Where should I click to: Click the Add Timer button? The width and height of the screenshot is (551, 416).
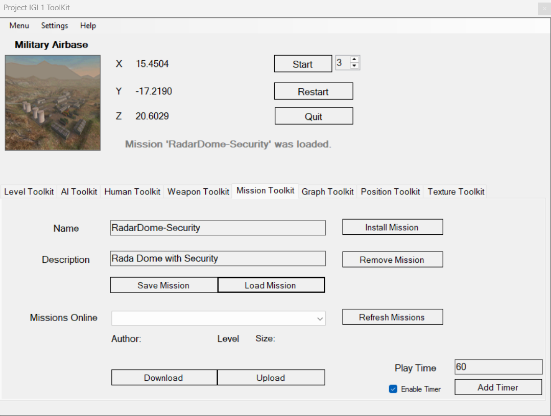tap(498, 387)
